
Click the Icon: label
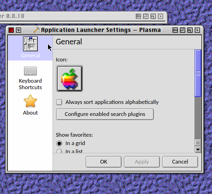[62, 60]
